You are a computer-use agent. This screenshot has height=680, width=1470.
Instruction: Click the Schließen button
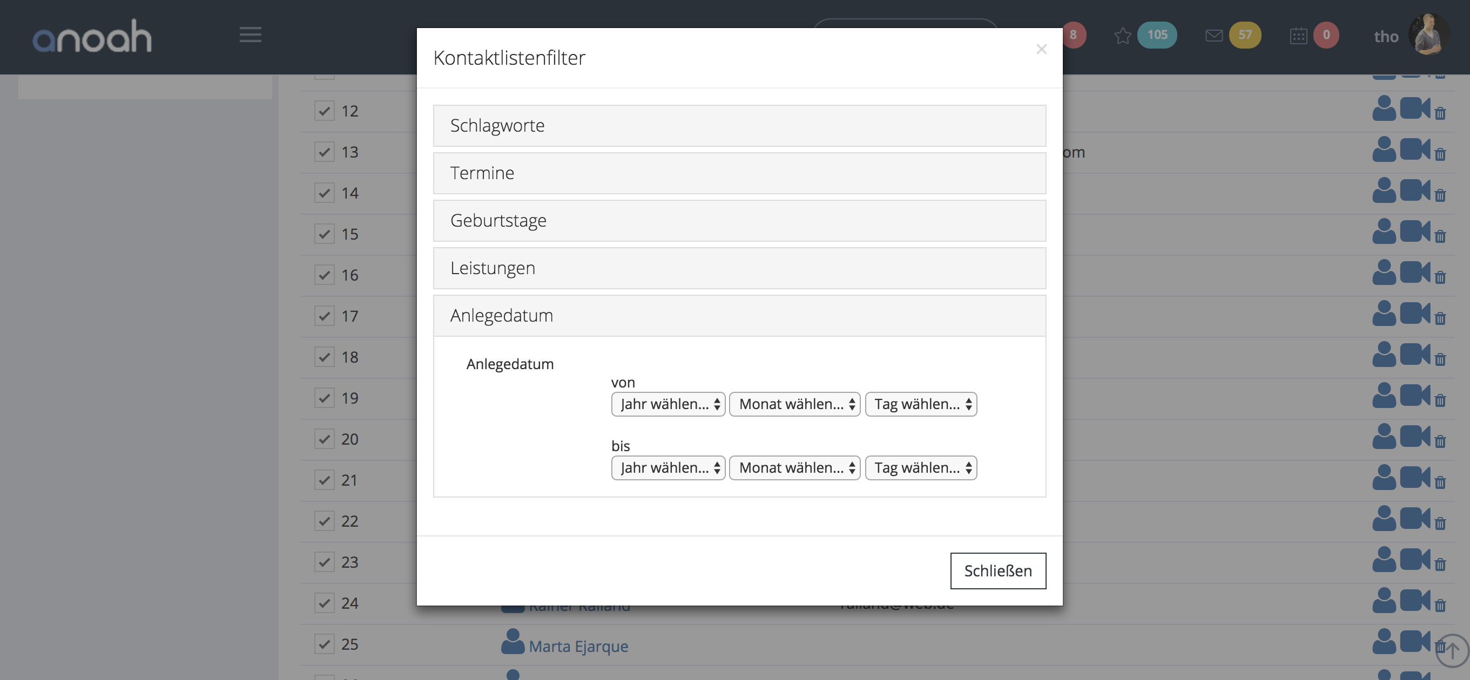[997, 570]
